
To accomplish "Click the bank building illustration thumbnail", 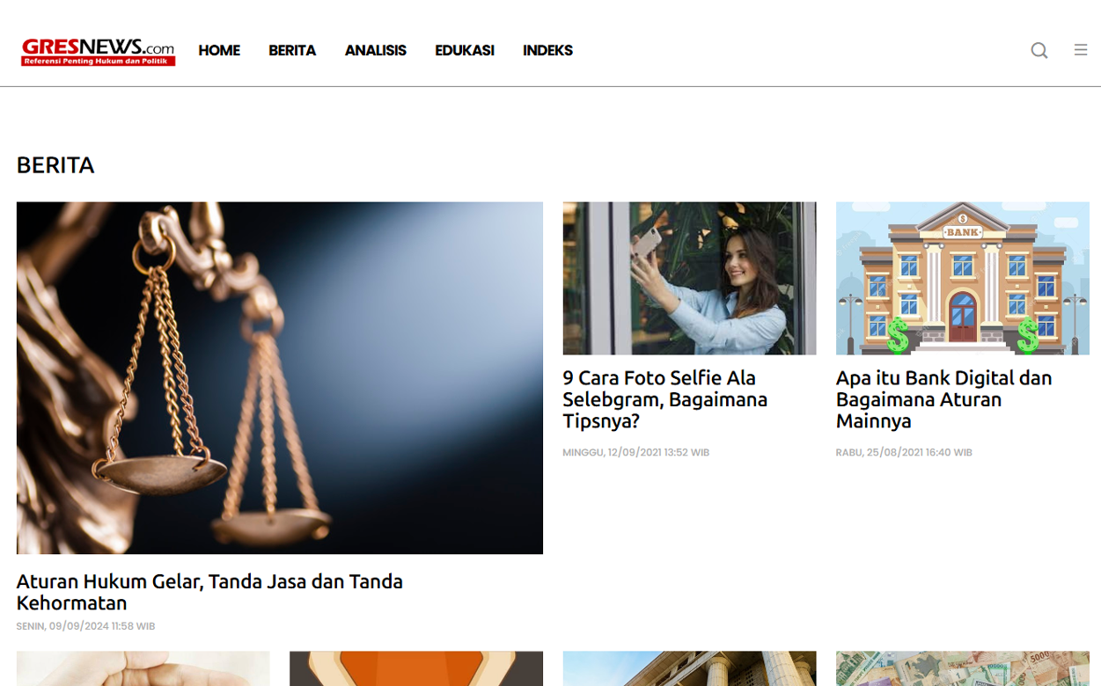I will (x=962, y=278).
